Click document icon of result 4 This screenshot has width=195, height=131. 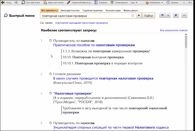coord(50,123)
